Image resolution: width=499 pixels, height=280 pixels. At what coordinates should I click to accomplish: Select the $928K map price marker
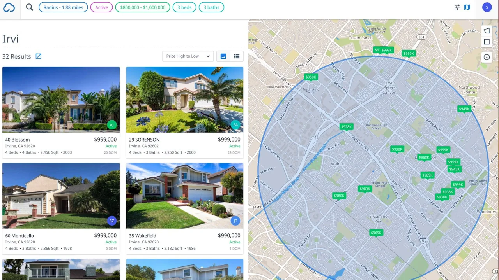346,127
